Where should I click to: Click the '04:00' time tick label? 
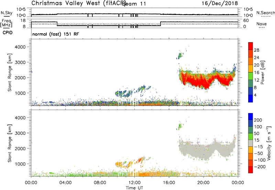point(65,183)
